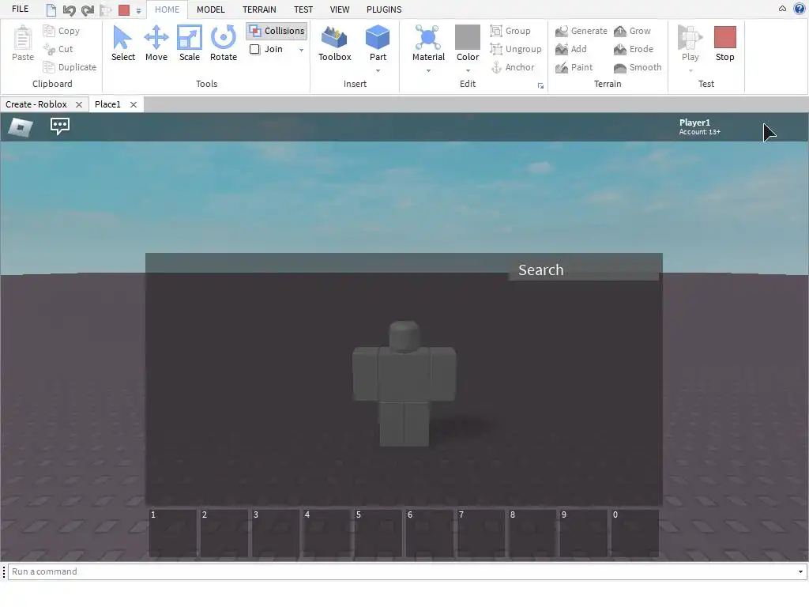Click the Undo arrow

click(x=69, y=9)
